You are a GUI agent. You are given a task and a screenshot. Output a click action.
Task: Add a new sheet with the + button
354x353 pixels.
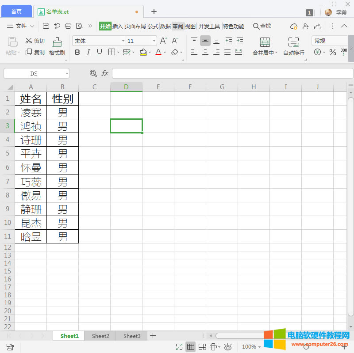pyautogui.click(x=153, y=336)
